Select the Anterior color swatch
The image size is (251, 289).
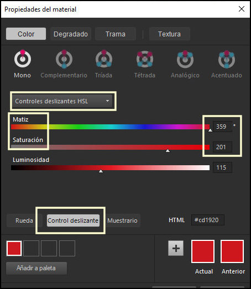[x=232, y=251]
